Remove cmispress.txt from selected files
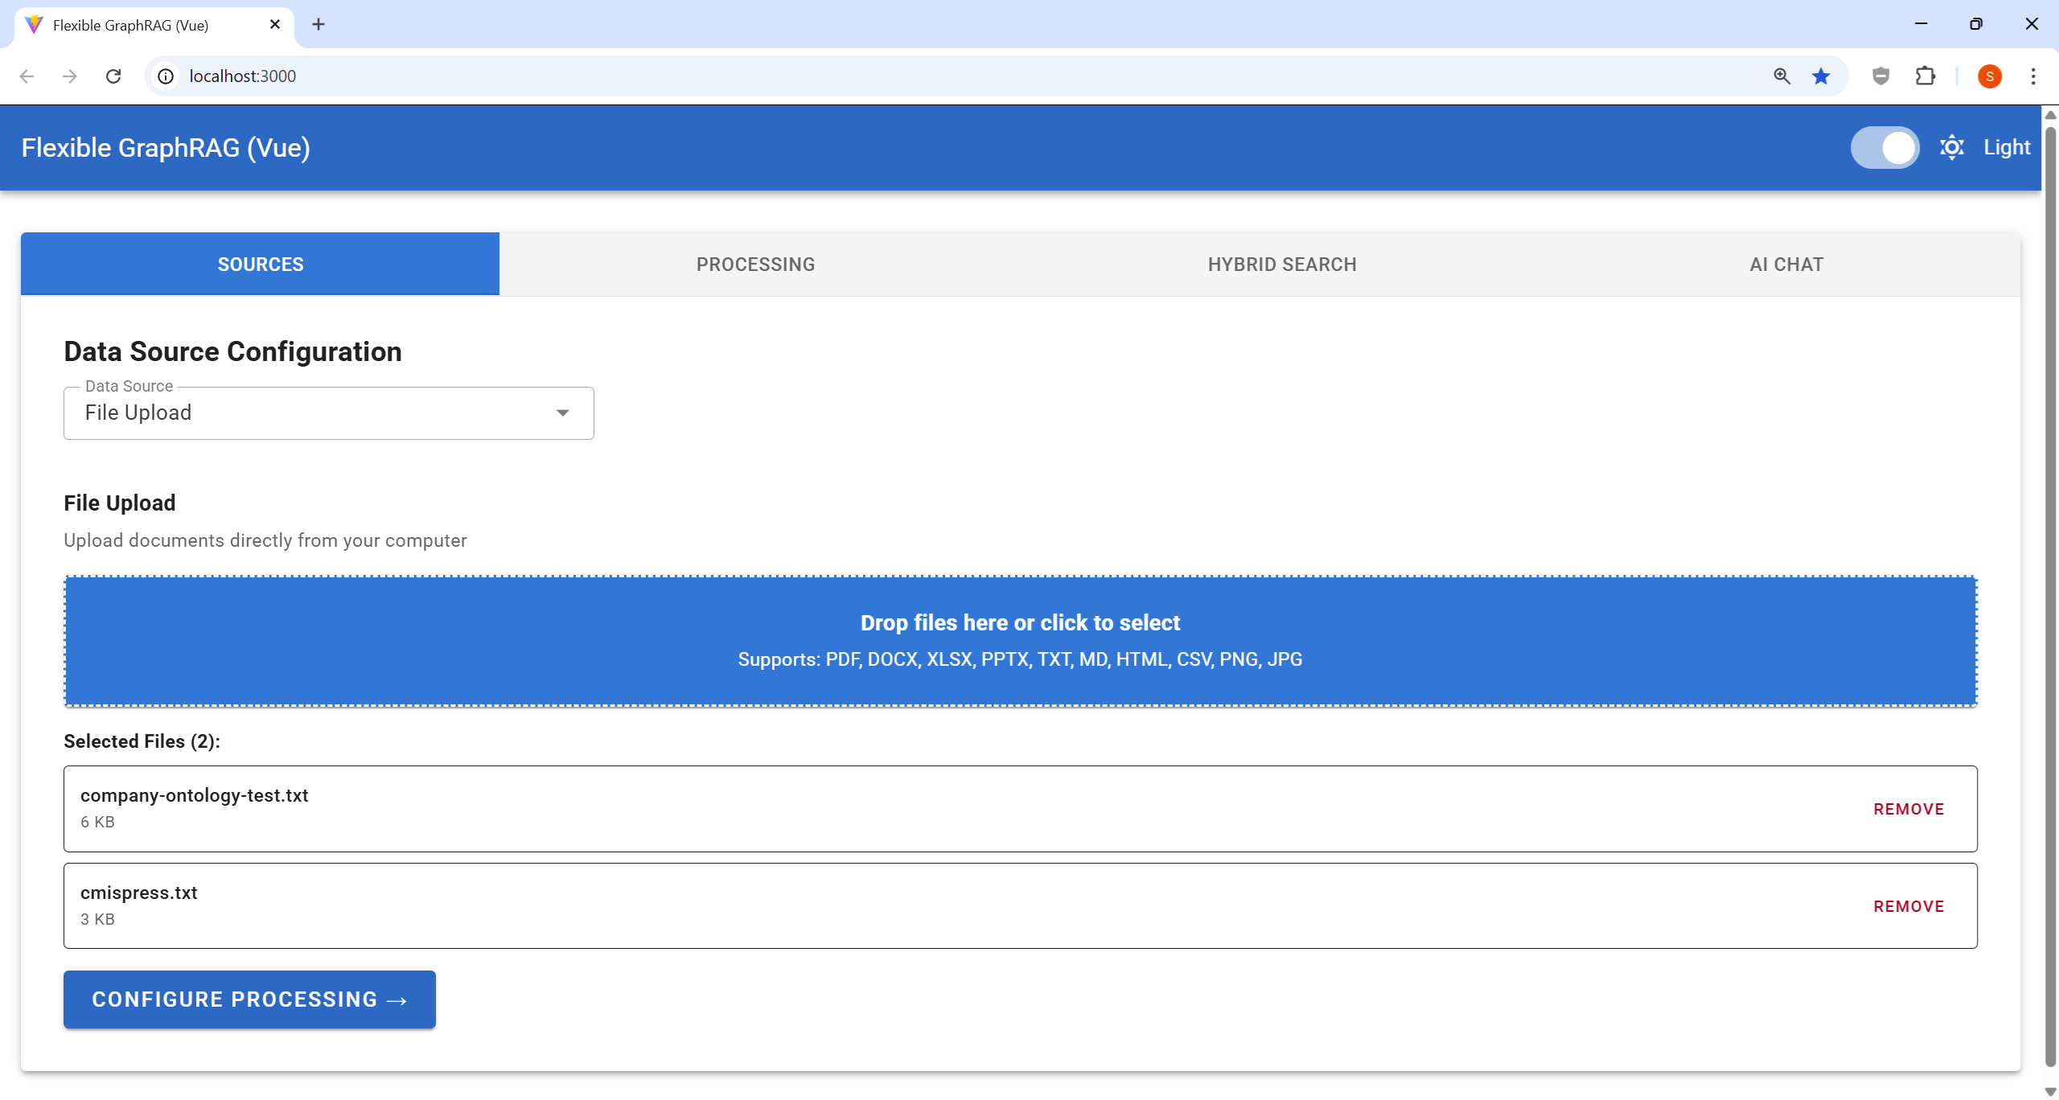Screen dimensions: 2059x1100 [x=1908, y=906]
